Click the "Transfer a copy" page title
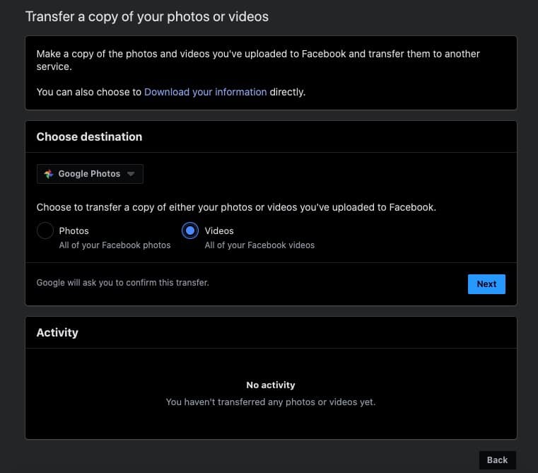This screenshot has width=538, height=473. [147, 16]
